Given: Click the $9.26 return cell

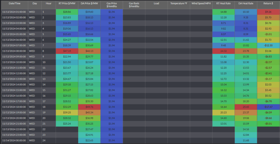Looking at the screenshot, I should click(268, 12).
